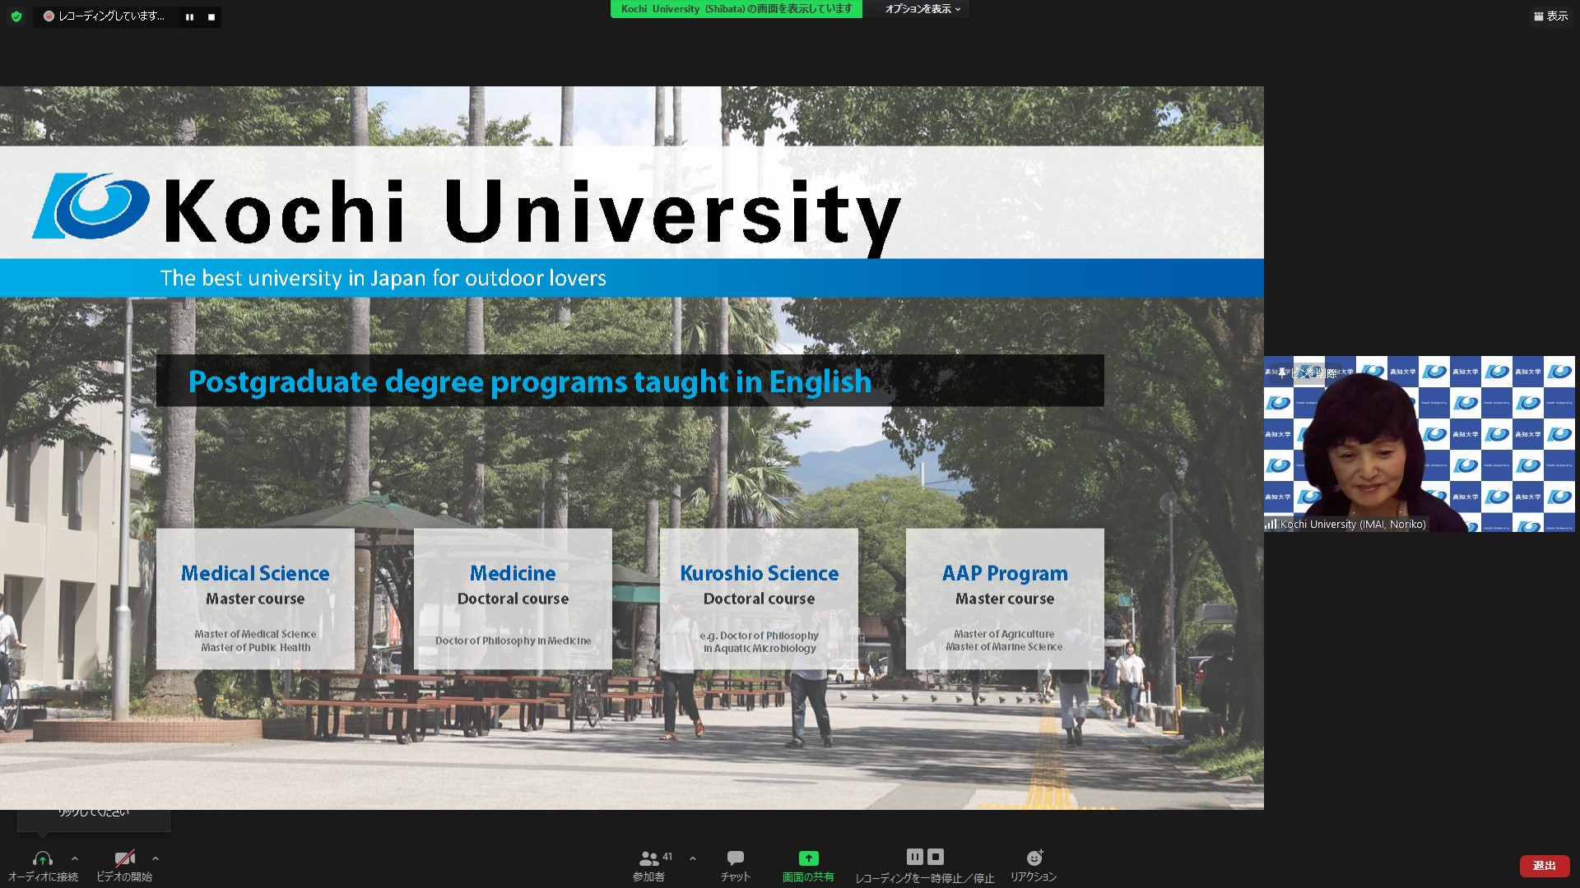Screen dimensions: 1580x888
Task: Stop recording from top-left indicator
Action: [211, 16]
